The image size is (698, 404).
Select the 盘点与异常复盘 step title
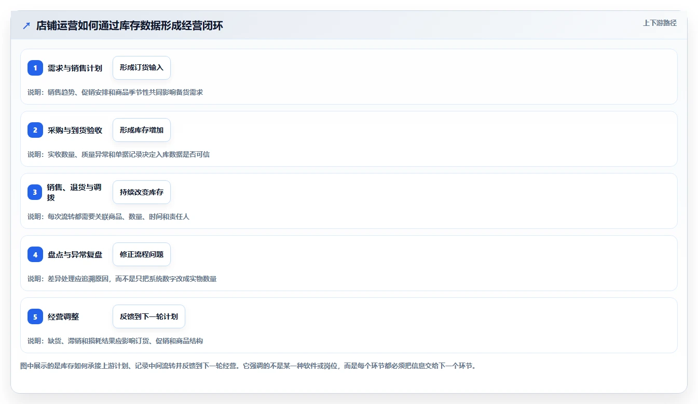click(75, 254)
